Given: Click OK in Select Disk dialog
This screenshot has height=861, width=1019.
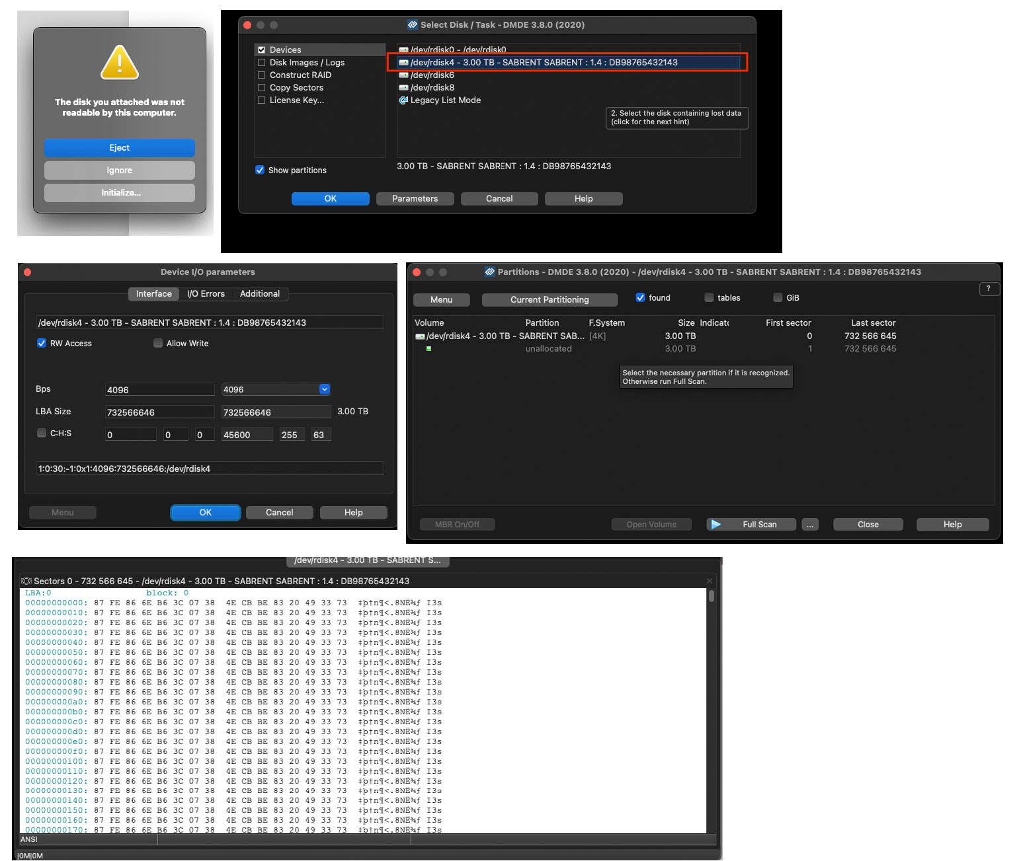Looking at the screenshot, I should (331, 199).
